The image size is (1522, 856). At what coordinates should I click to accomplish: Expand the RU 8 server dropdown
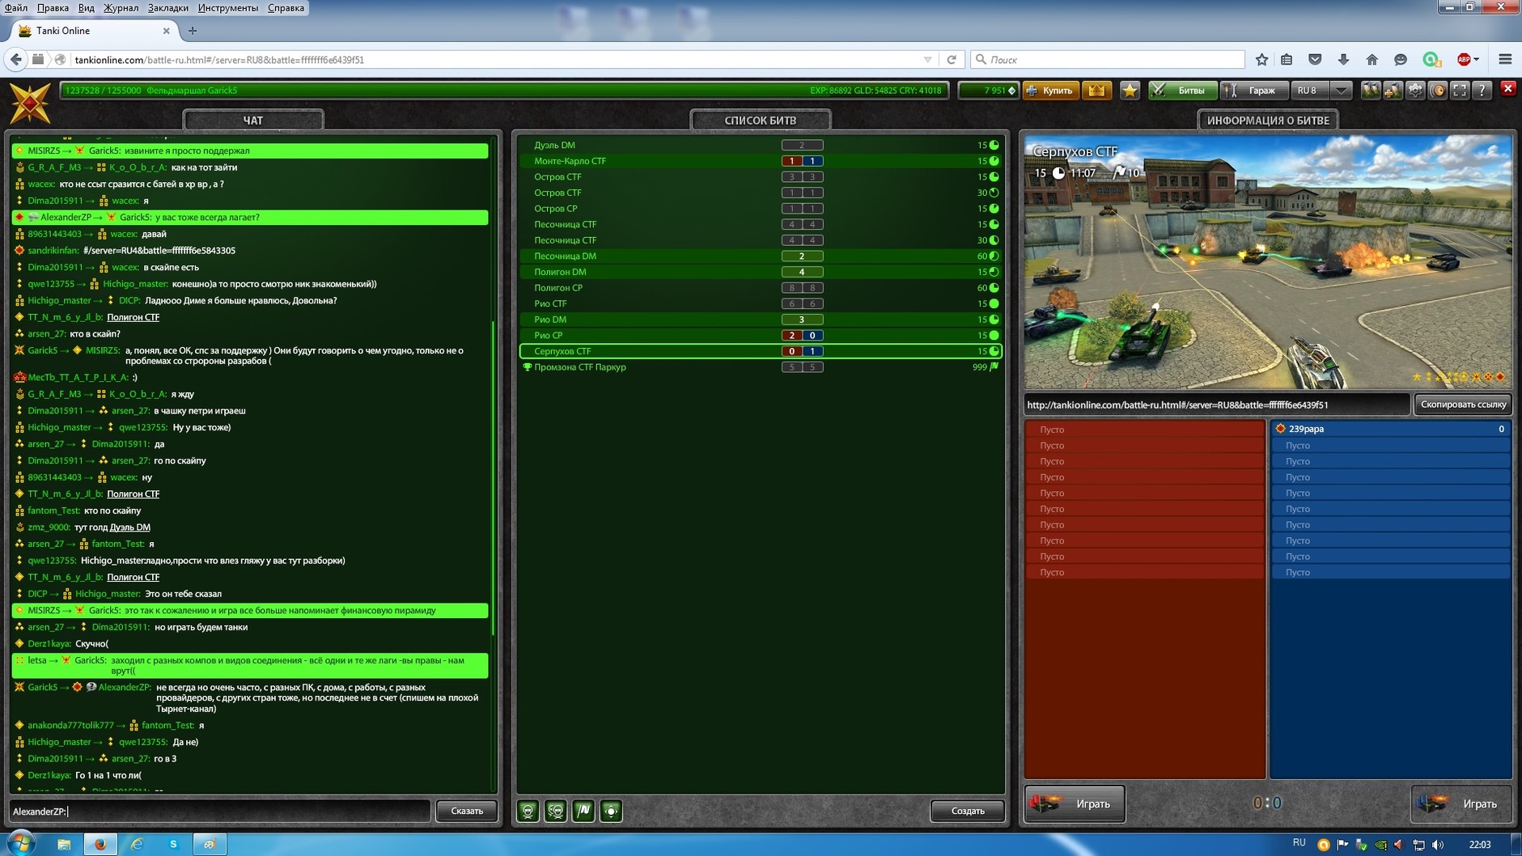[1341, 91]
